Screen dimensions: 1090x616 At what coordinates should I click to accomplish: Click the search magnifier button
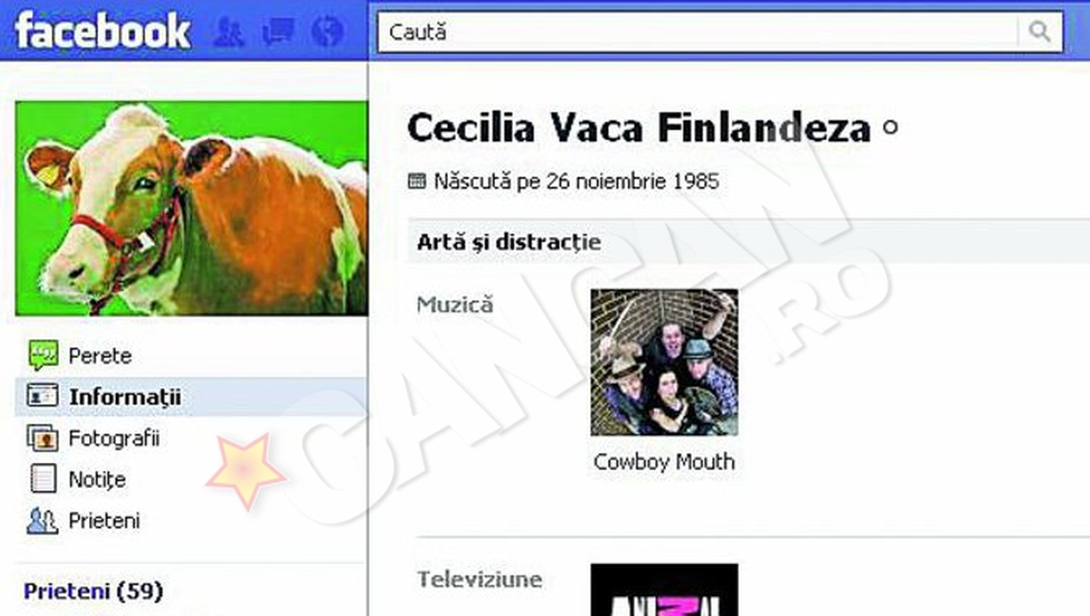pos(1040,32)
